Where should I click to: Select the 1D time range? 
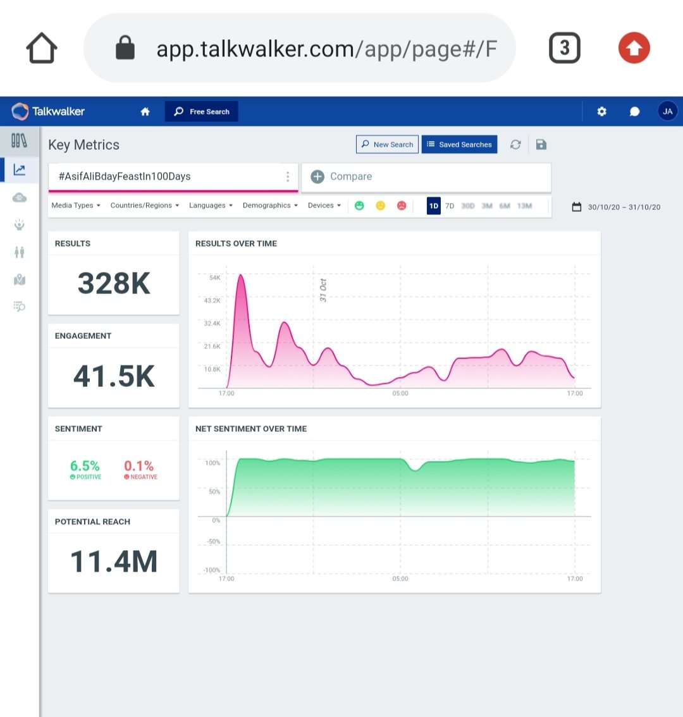(x=434, y=205)
